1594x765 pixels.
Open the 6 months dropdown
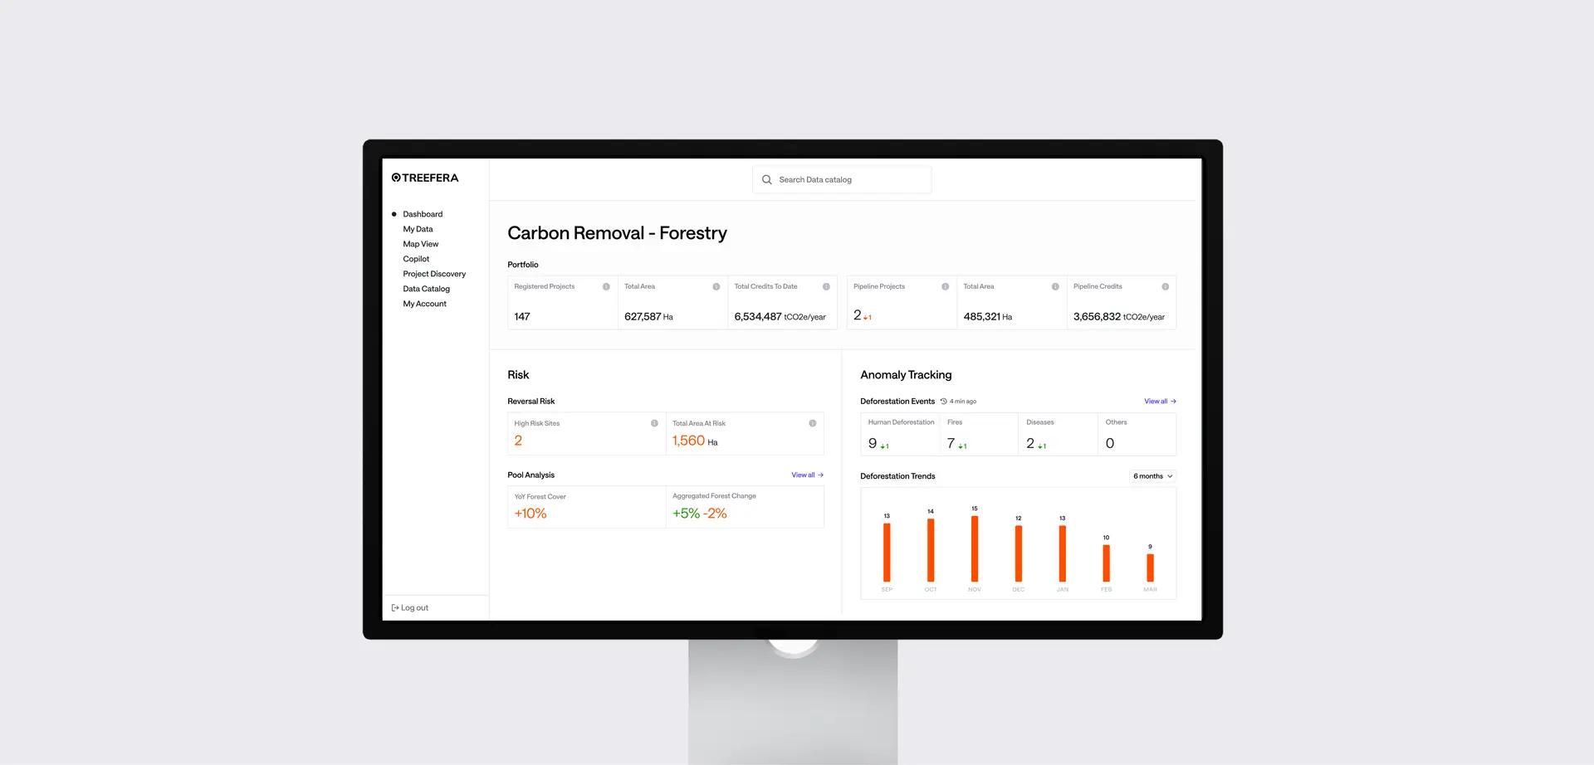point(1152,476)
